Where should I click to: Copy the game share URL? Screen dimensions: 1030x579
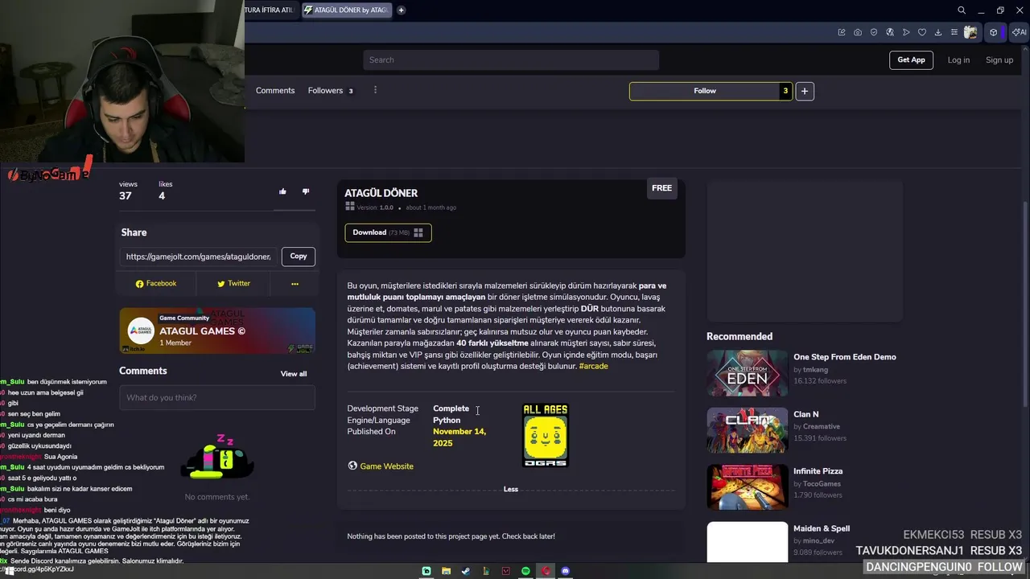click(x=299, y=257)
